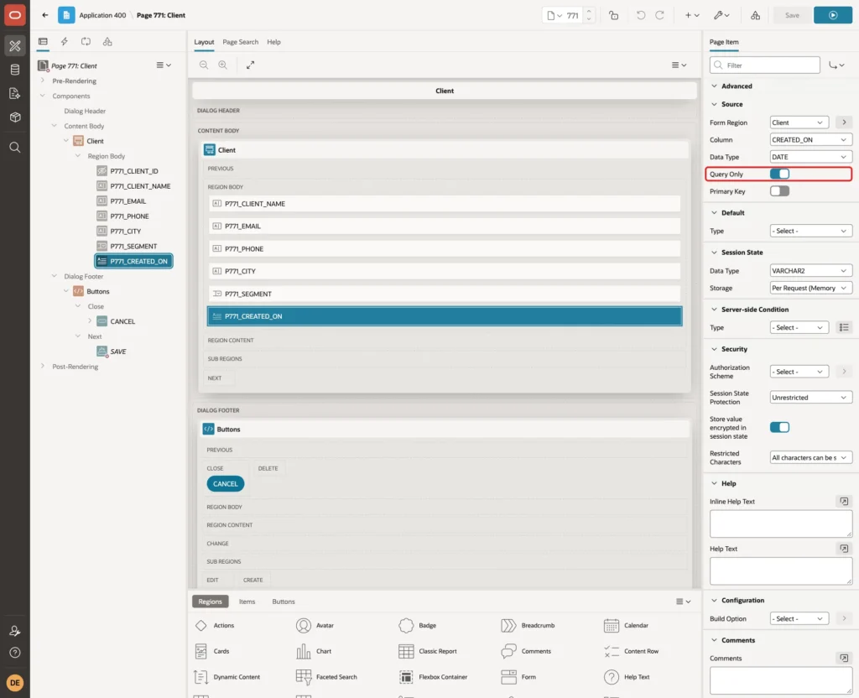Open App Builder from the side navigation
Image resolution: width=859 pixels, height=698 pixels.
(15, 46)
